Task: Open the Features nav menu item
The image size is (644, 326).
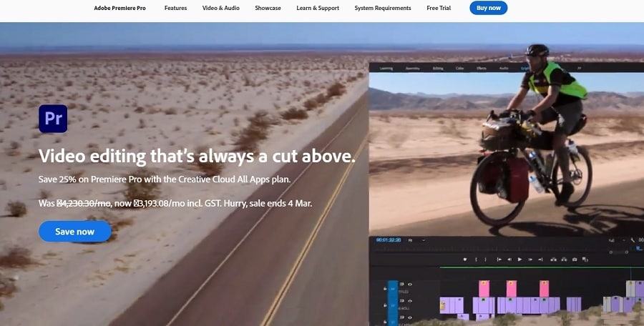Action: (x=175, y=8)
